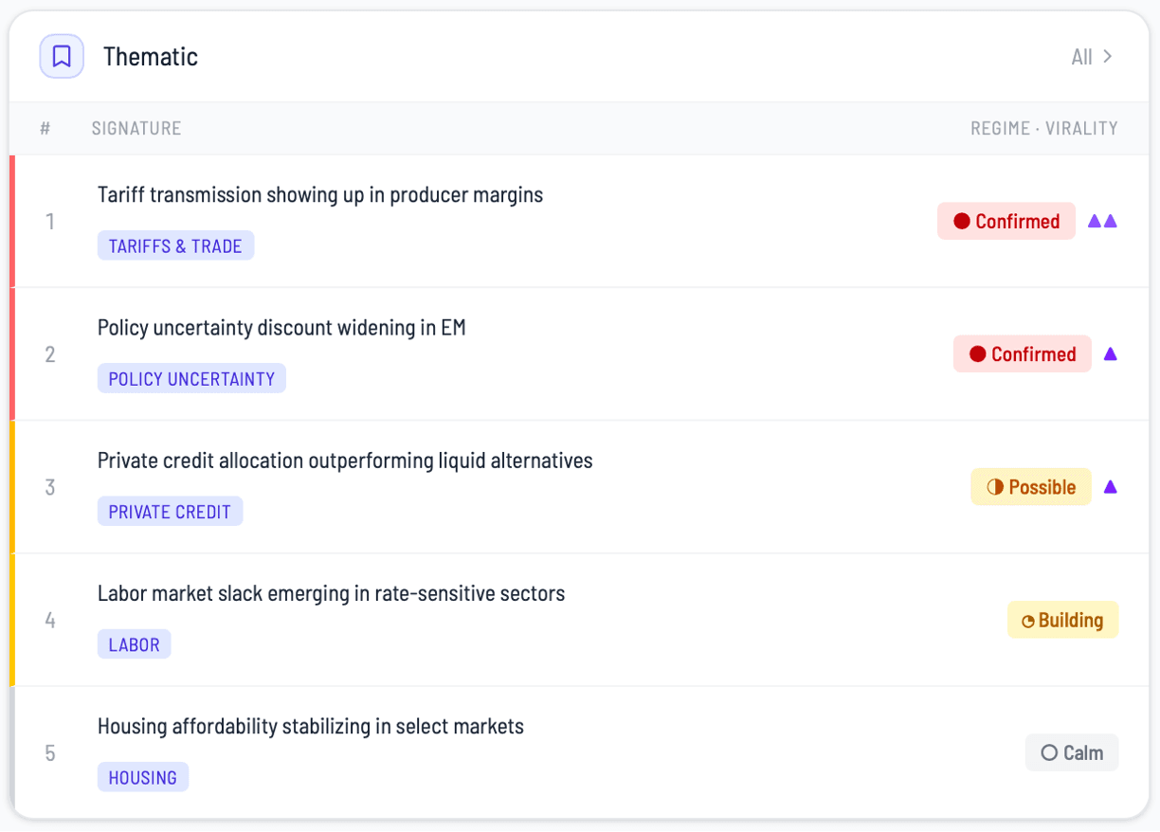This screenshot has height=832, width=1160.
Task: Click the Calm regime badge
Action: [x=1072, y=753]
